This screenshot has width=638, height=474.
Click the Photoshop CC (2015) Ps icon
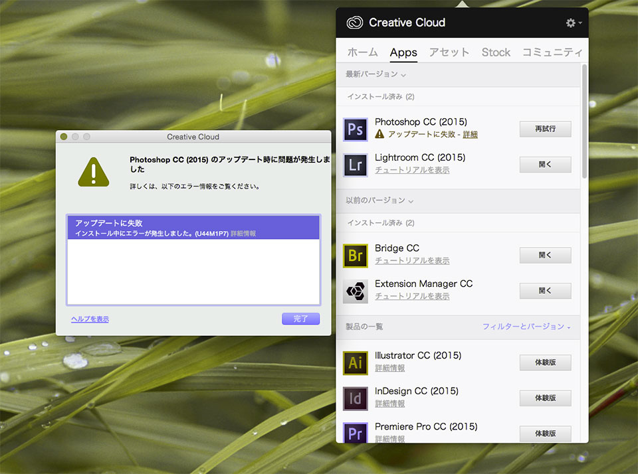coord(355,129)
